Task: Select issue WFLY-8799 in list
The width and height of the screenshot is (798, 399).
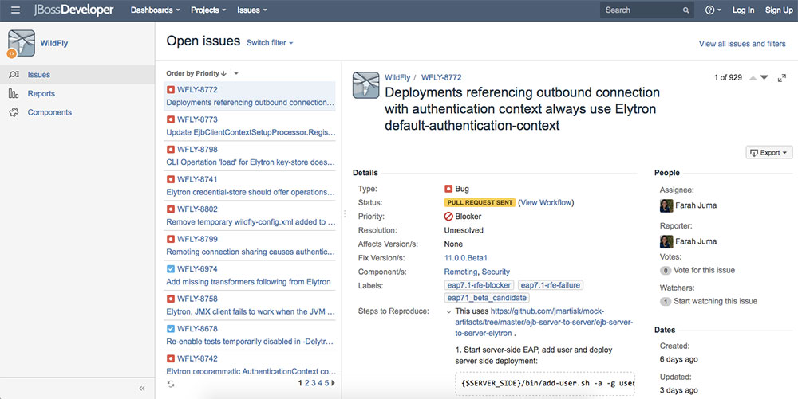Action: click(x=250, y=245)
